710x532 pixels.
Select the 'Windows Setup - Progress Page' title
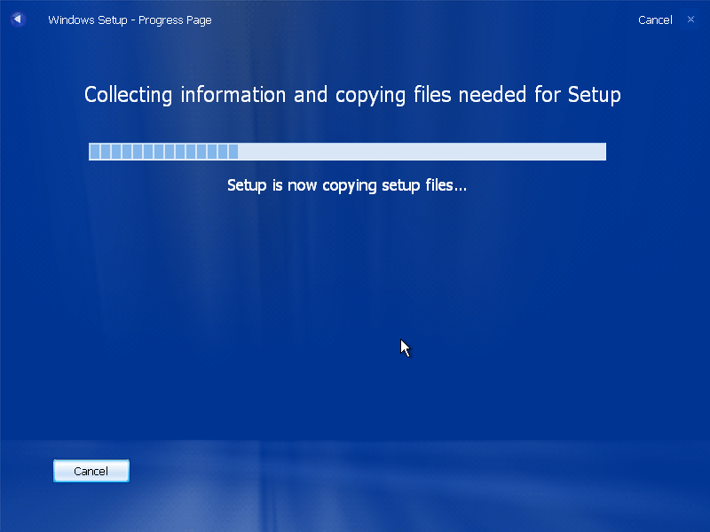point(130,20)
